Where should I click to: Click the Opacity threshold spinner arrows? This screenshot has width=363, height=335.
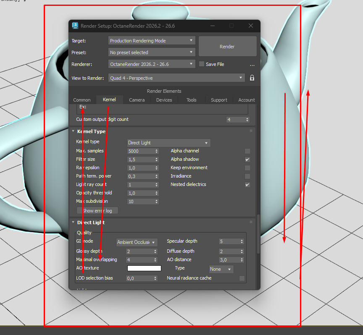coord(157,193)
